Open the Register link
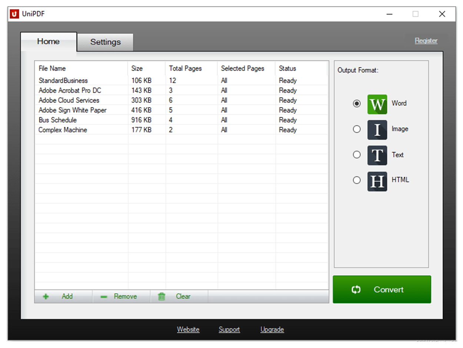463x348 pixels. point(426,41)
